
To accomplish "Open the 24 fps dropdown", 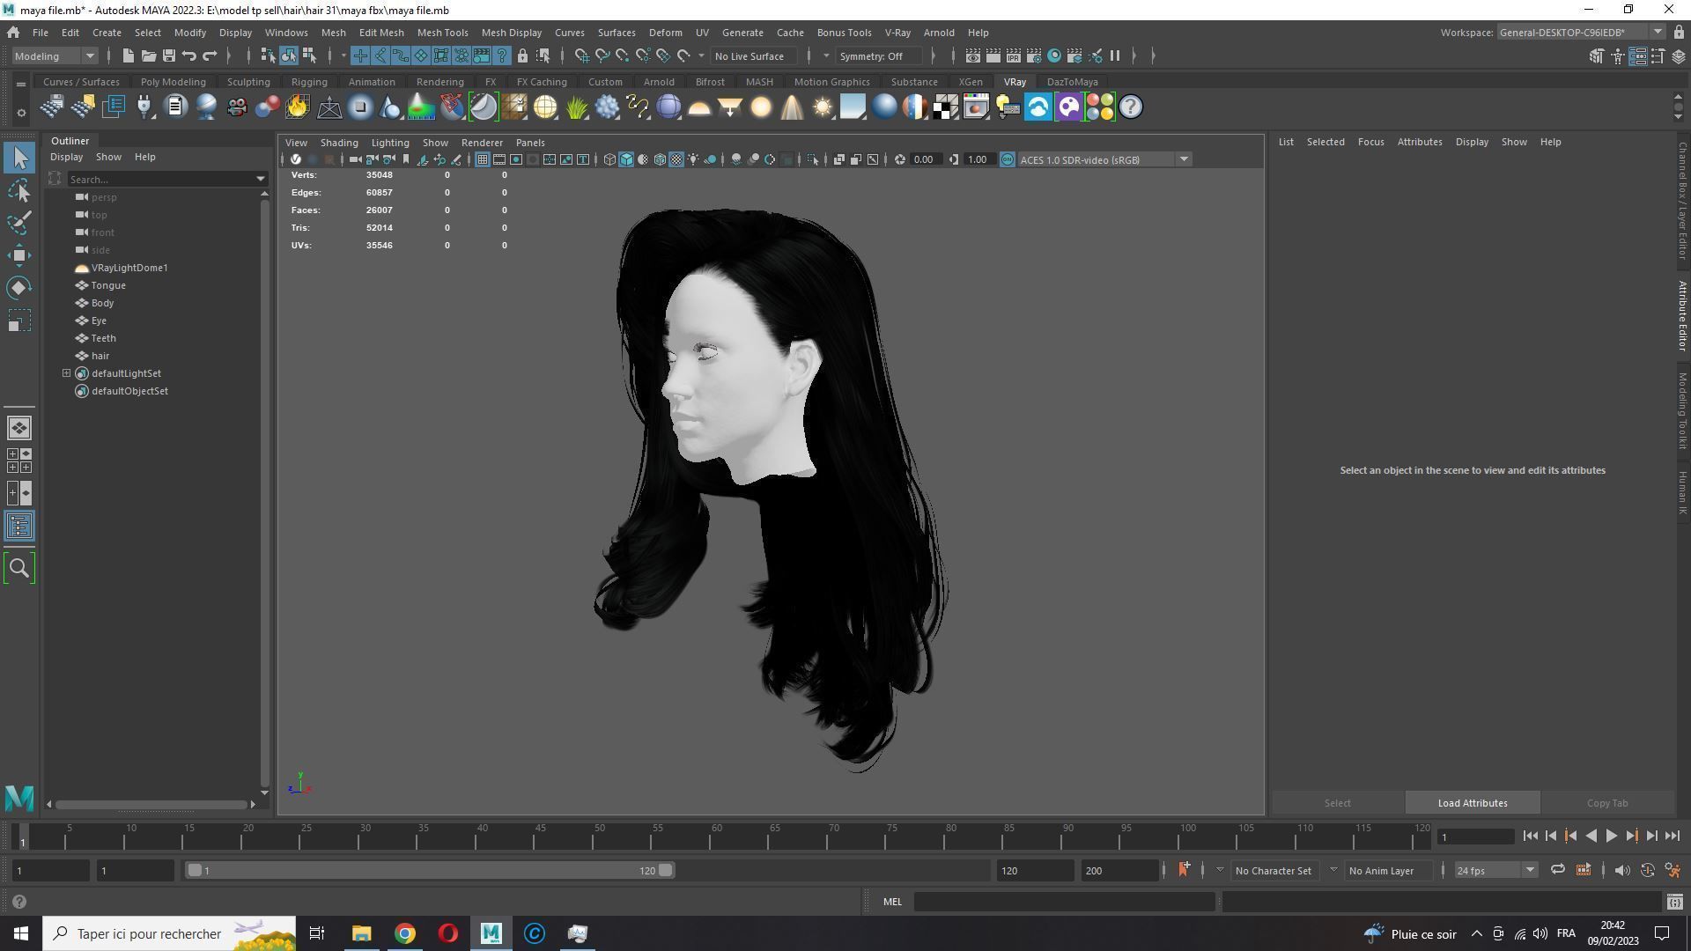I will click(1495, 870).
